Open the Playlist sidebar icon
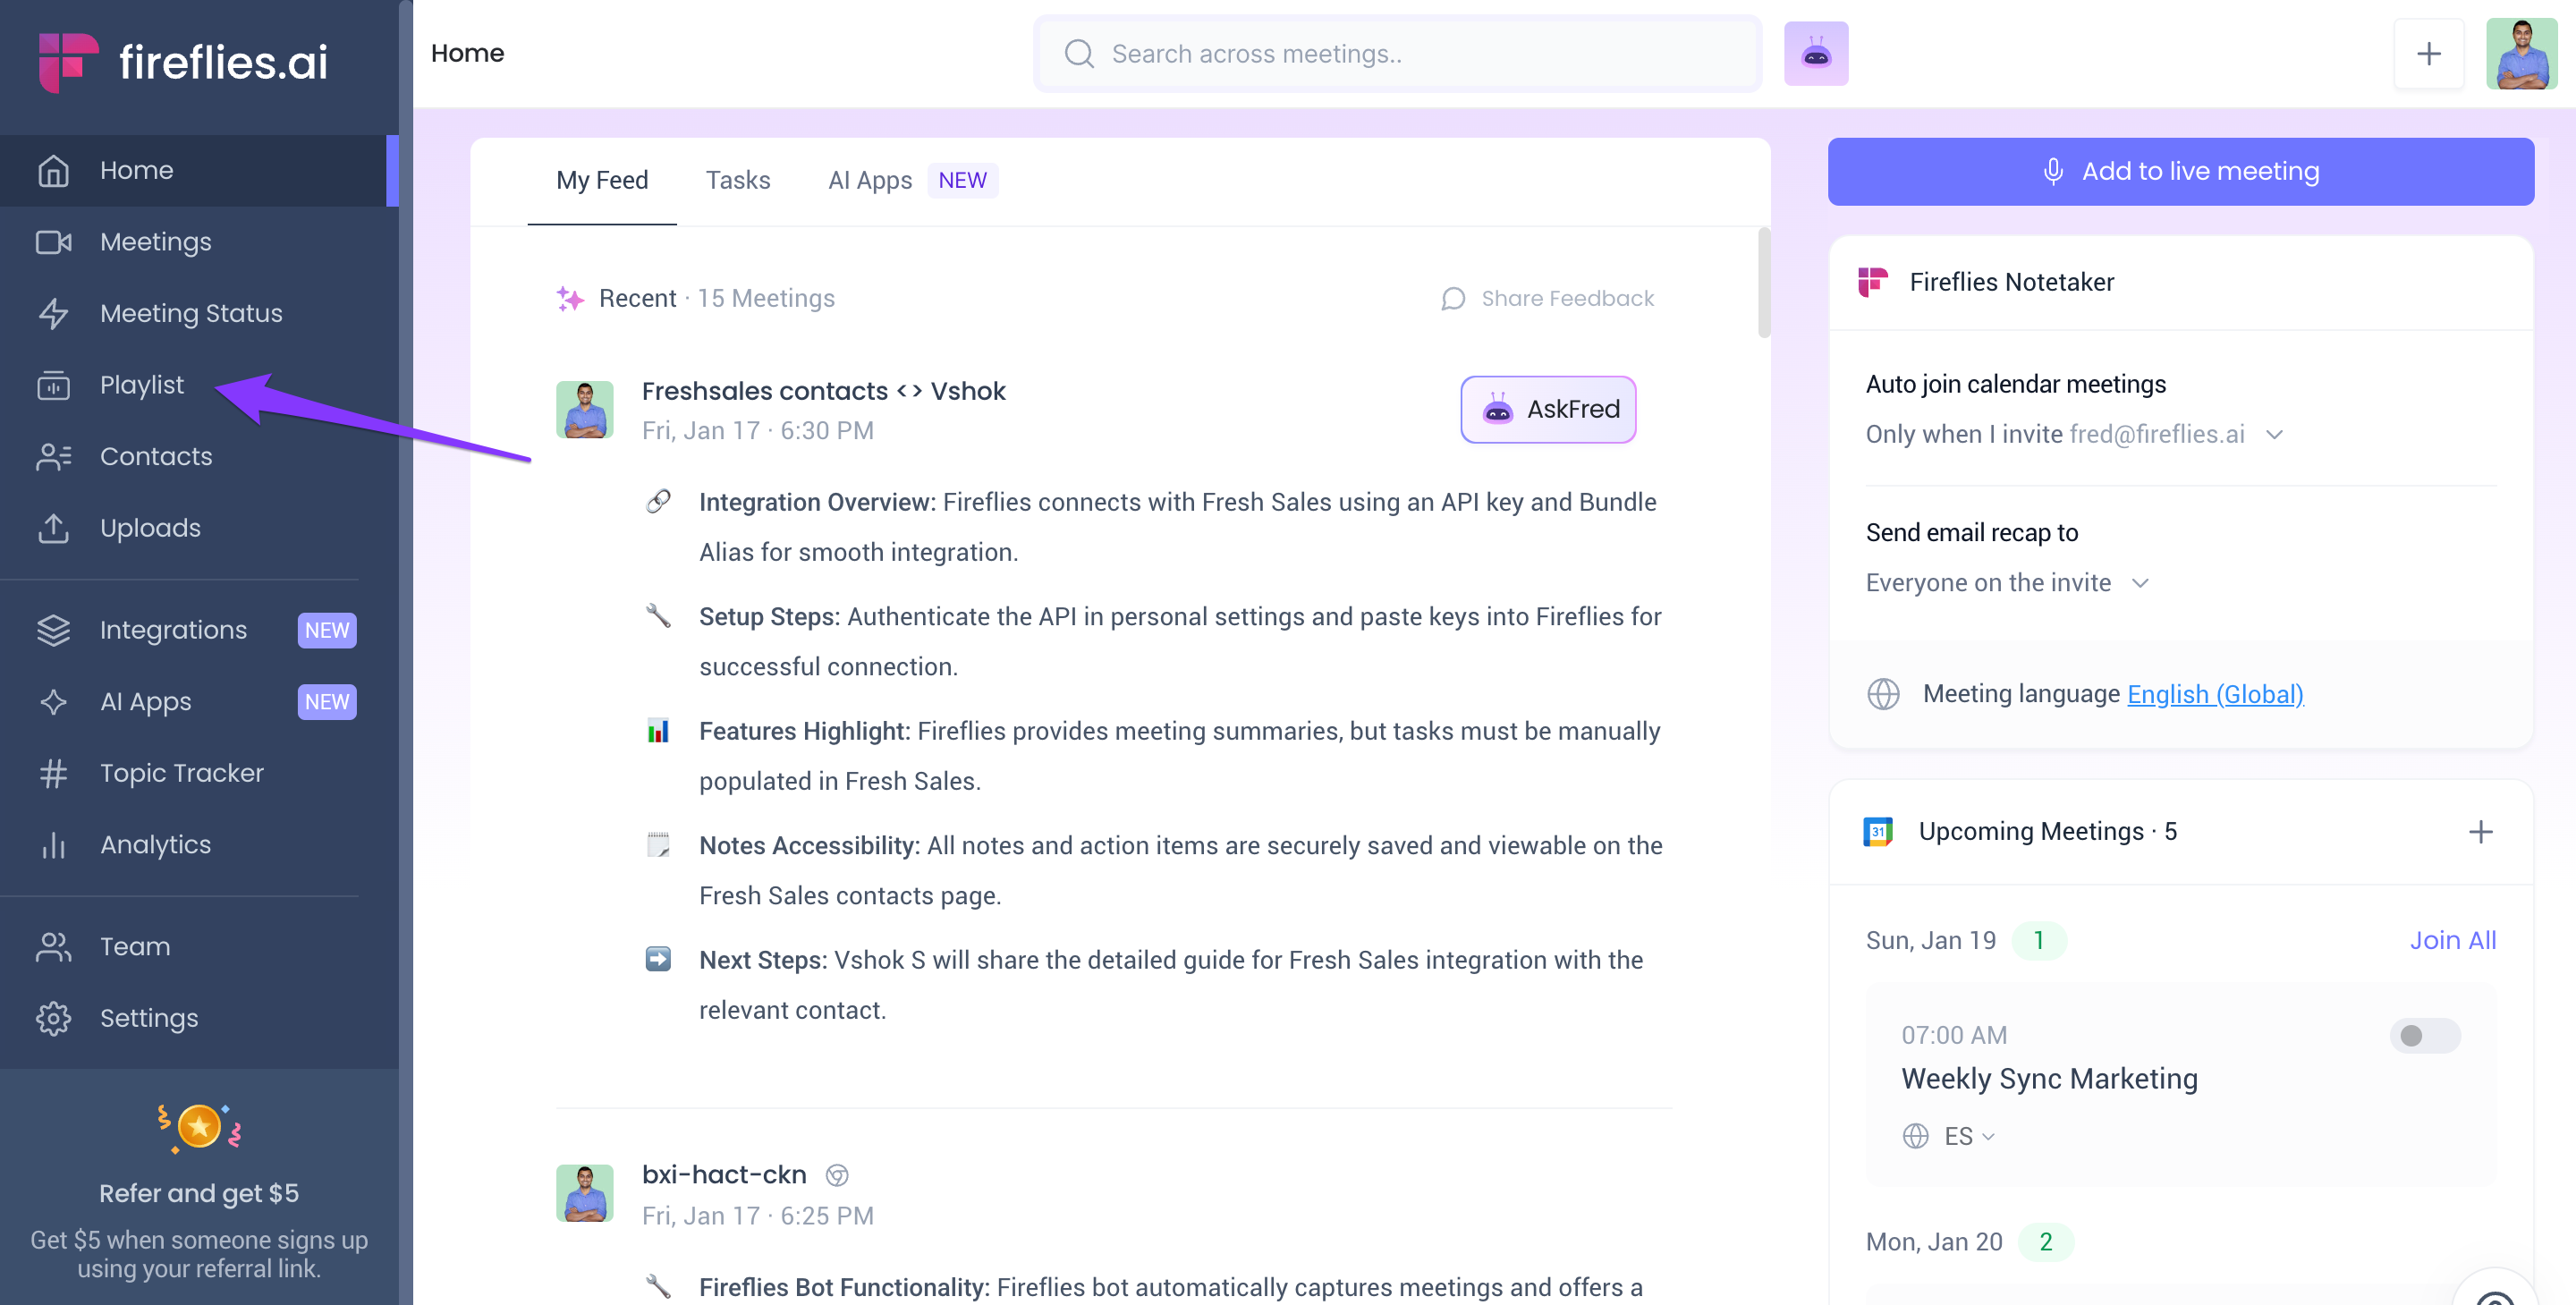 (x=53, y=385)
